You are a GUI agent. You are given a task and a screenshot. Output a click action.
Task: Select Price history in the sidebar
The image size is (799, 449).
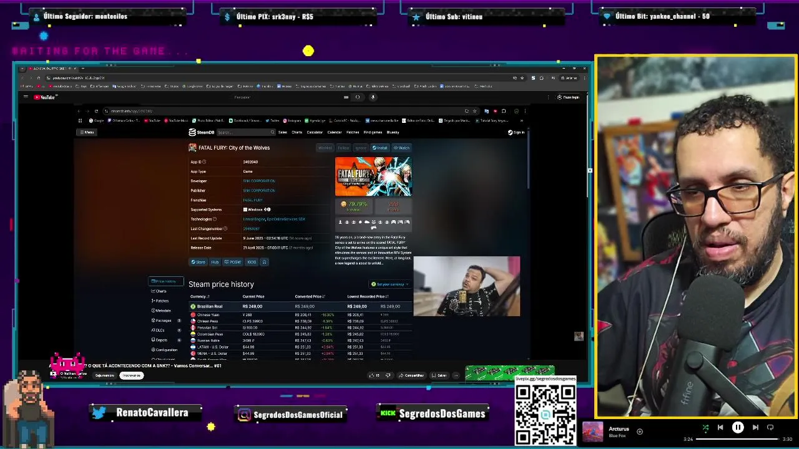coord(165,281)
